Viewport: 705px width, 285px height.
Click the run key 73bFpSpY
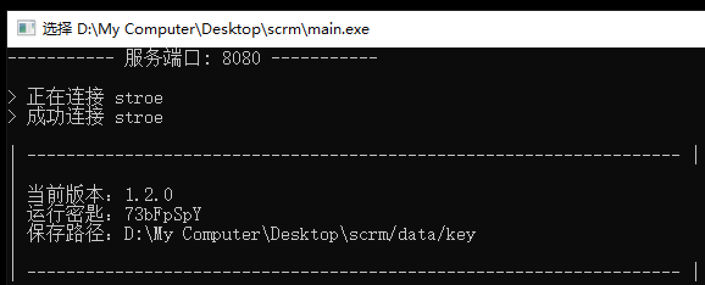point(163,214)
